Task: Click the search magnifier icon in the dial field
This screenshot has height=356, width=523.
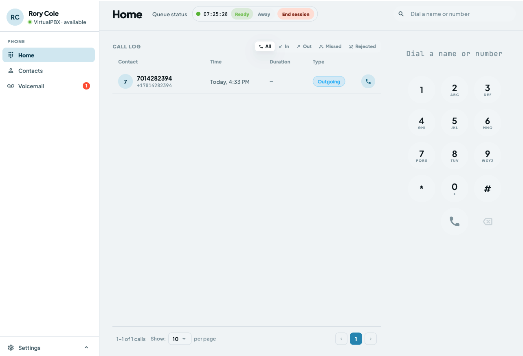Action: tap(401, 14)
